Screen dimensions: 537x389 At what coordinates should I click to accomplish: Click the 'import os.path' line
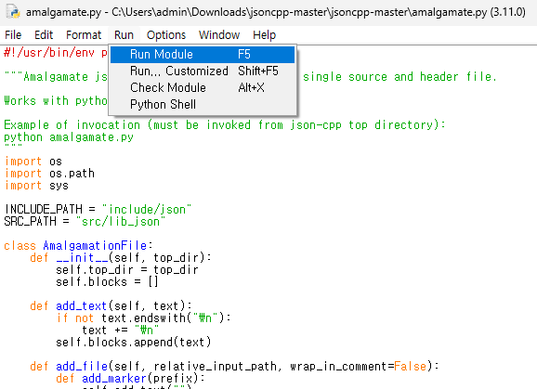click(49, 173)
